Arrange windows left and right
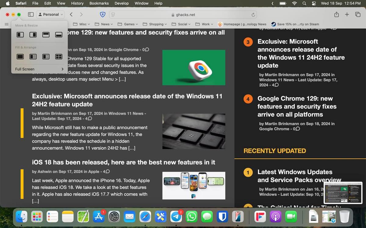Viewport: 366px width, 228px height. (33, 57)
